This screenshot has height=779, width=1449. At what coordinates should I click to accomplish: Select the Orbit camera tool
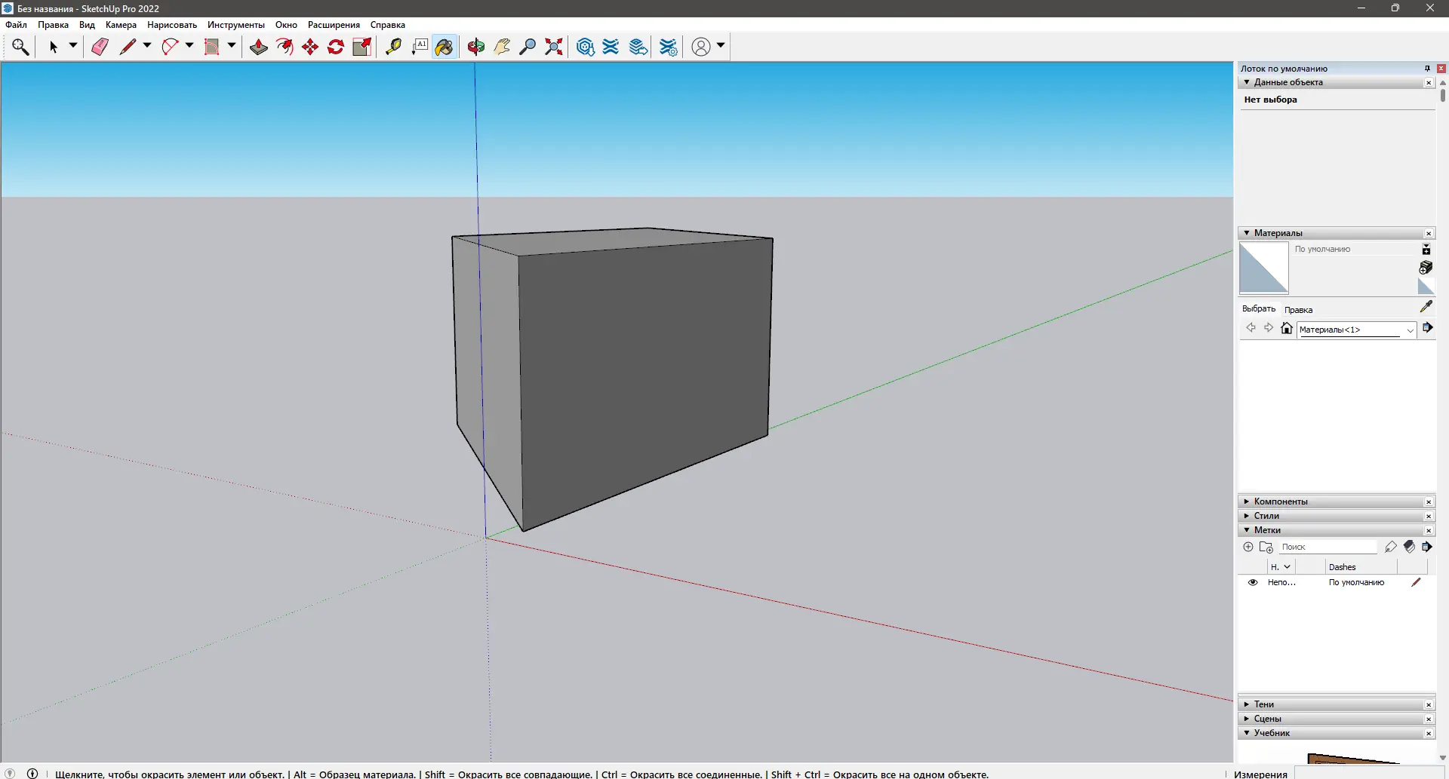coord(475,47)
